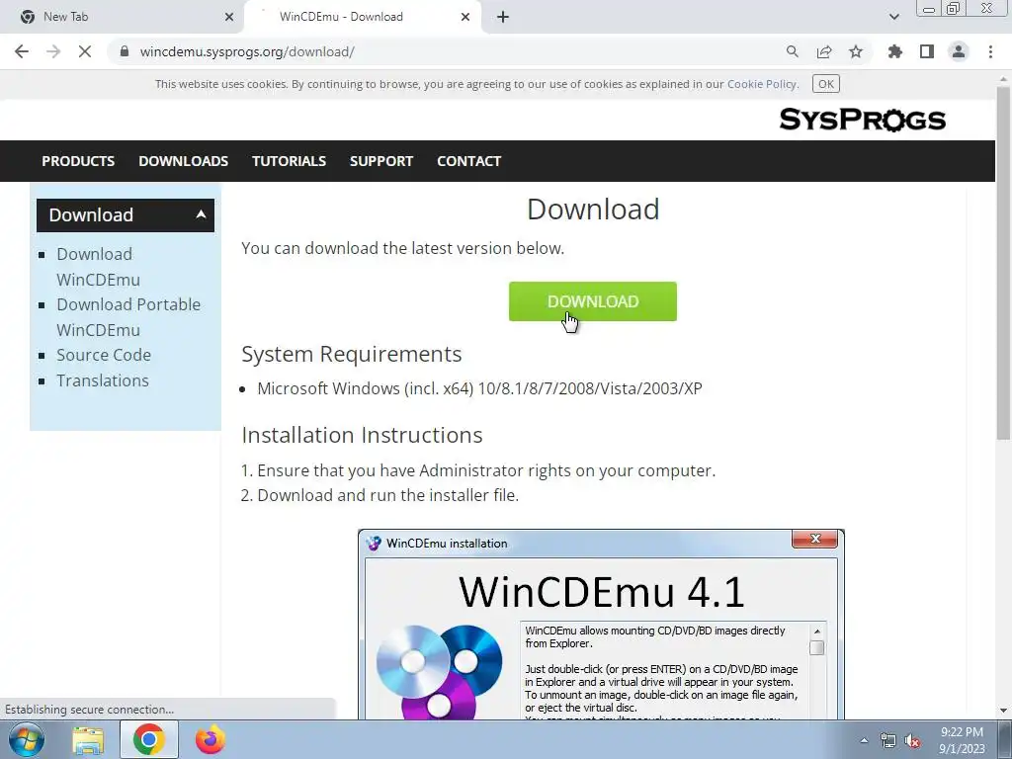Go back to the previous page
This screenshot has width=1012, height=759.
pos(22,51)
